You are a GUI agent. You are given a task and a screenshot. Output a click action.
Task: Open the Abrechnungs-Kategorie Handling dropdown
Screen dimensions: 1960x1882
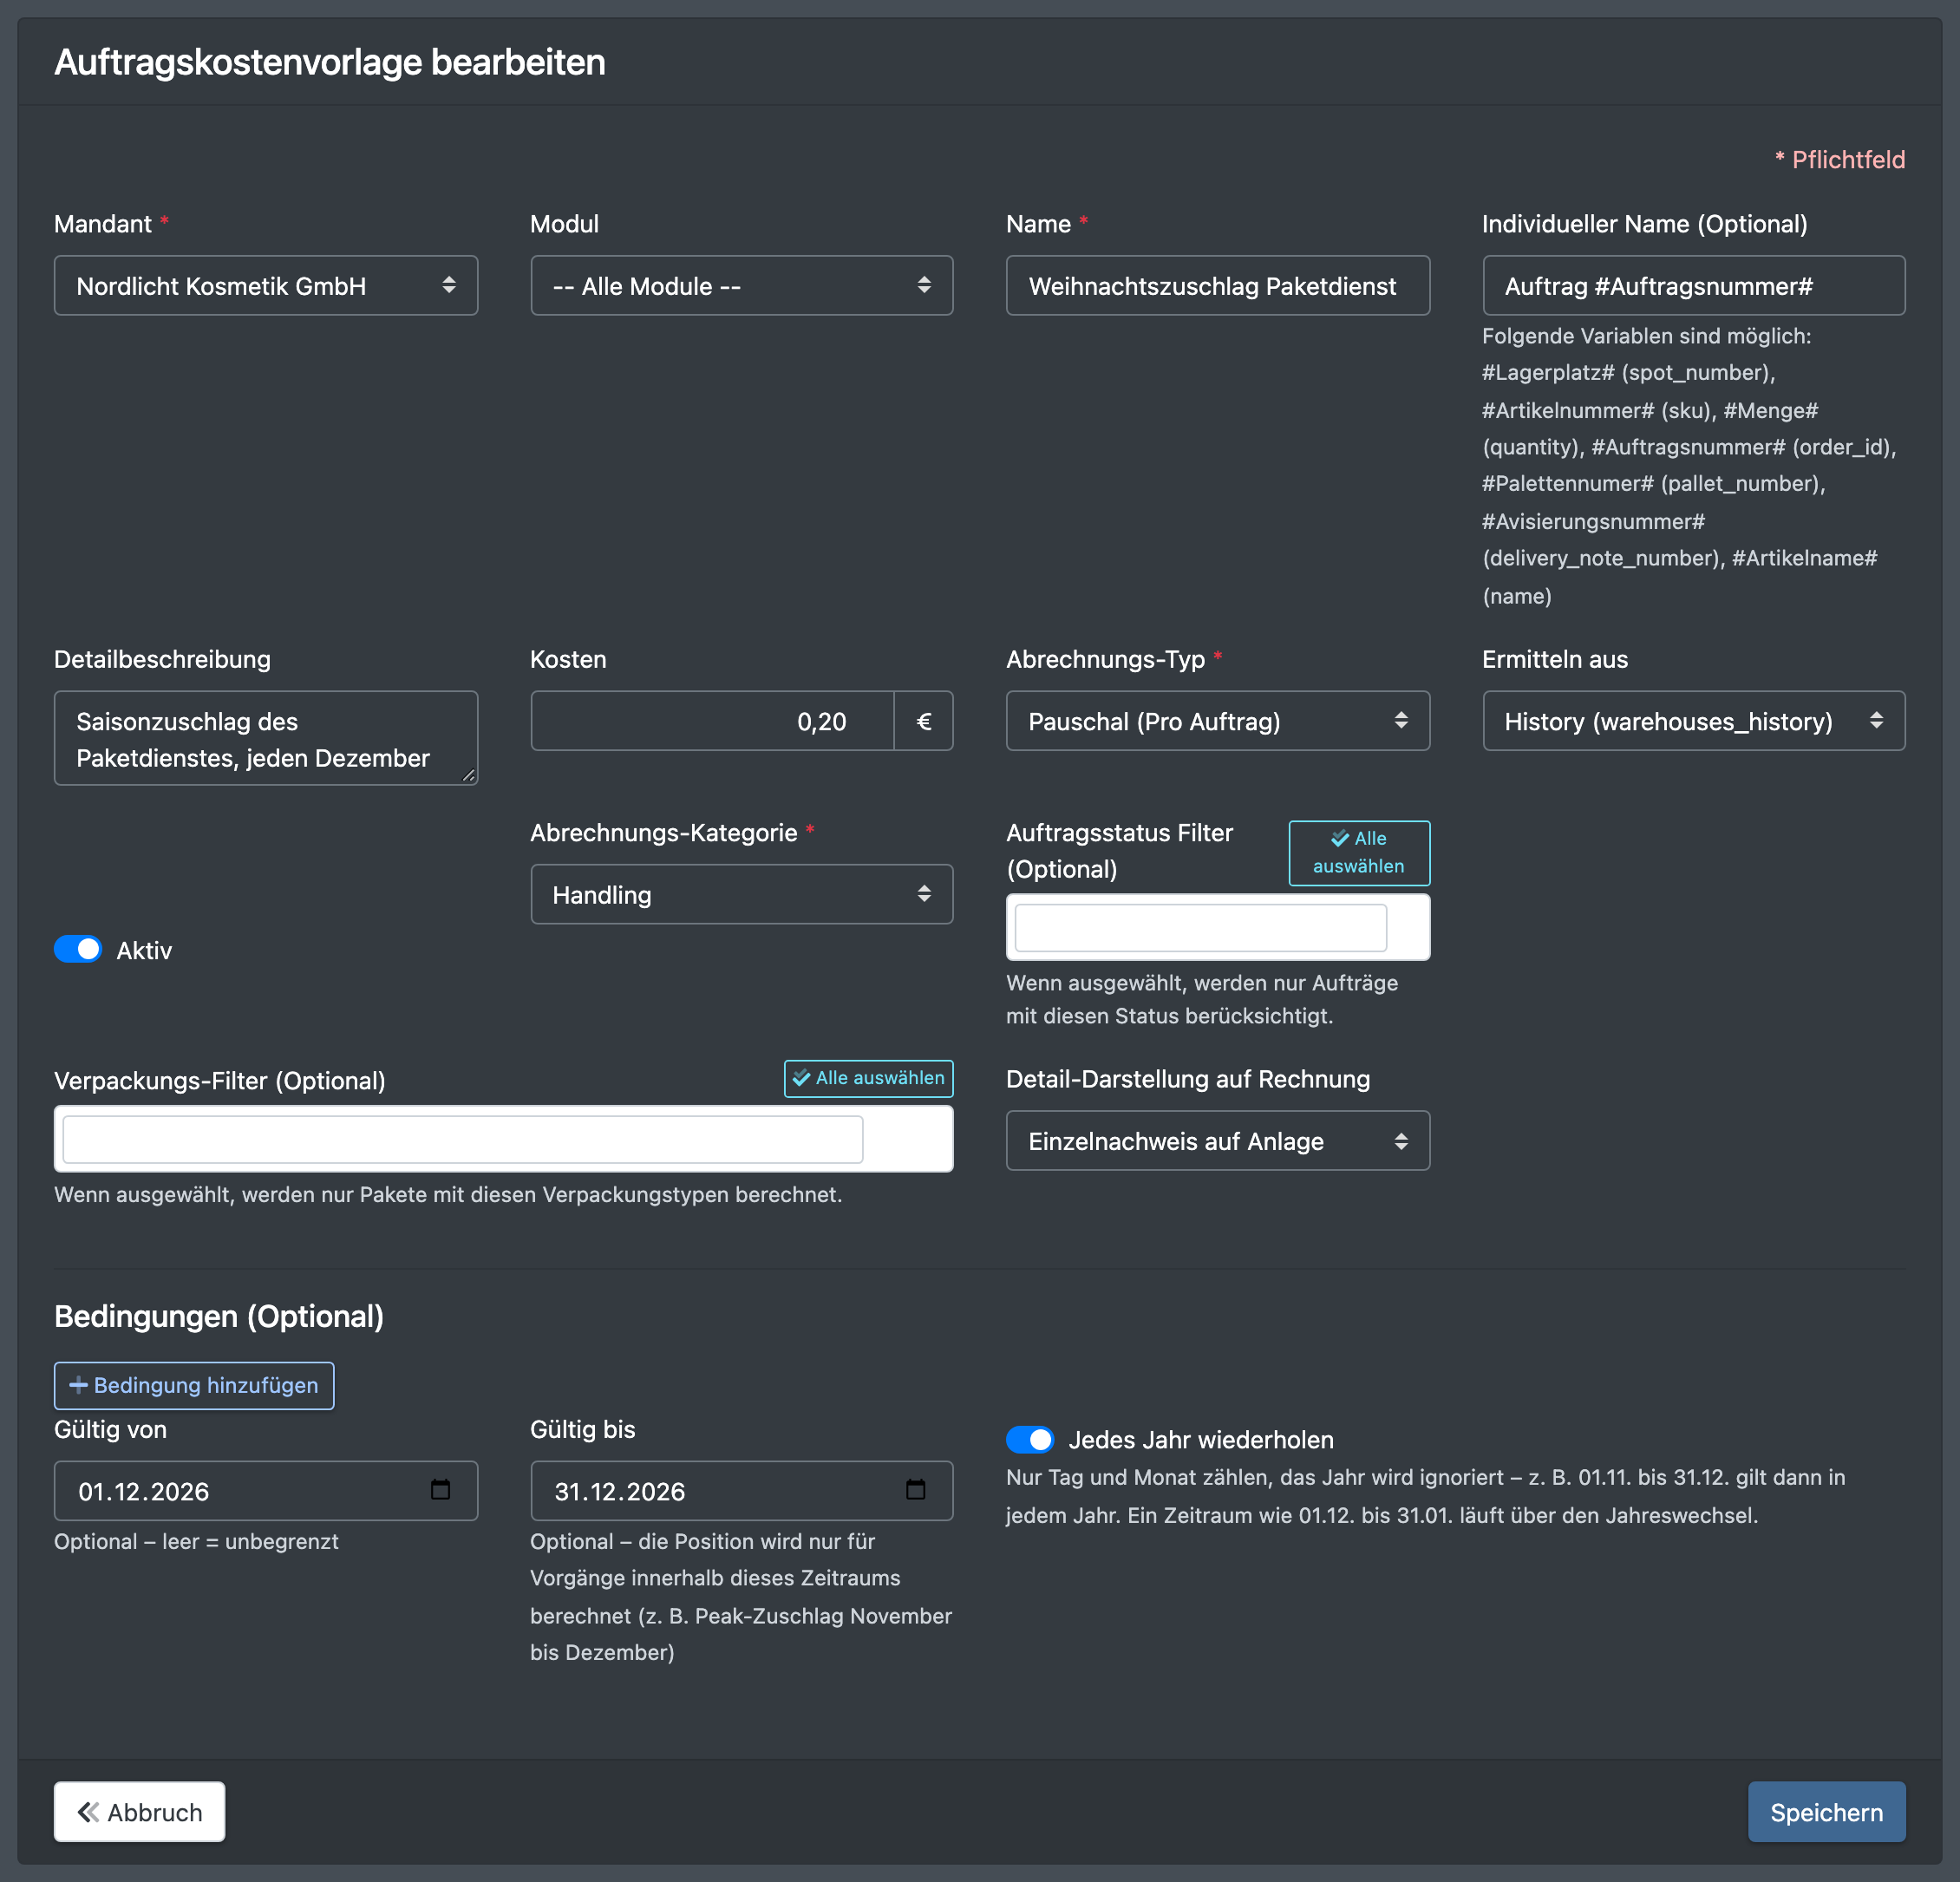[742, 894]
